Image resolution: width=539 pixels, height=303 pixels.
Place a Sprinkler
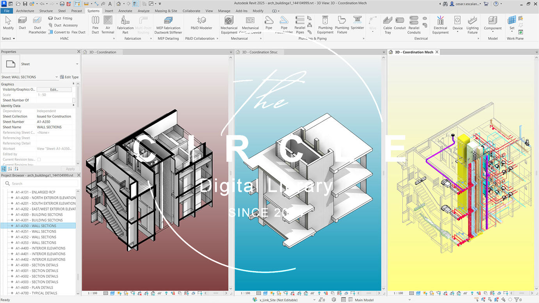tap(357, 23)
